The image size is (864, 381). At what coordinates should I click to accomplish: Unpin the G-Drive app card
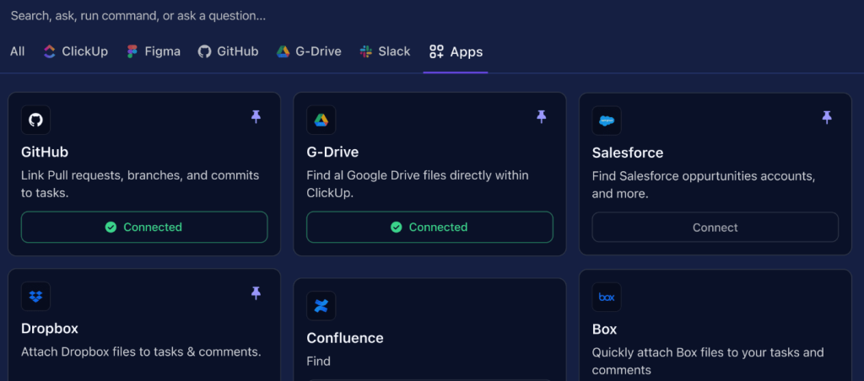[542, 116]
